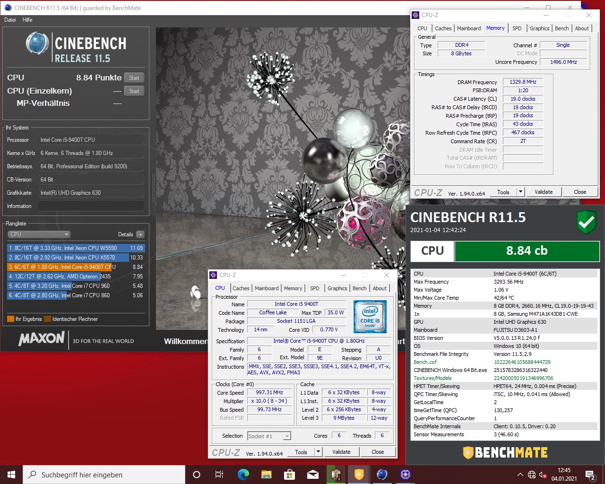The height and width of the screenshot is (484, 605).
Task: Click the orange Ihr Ergebnis legend swatch
Action: point(11,319)
